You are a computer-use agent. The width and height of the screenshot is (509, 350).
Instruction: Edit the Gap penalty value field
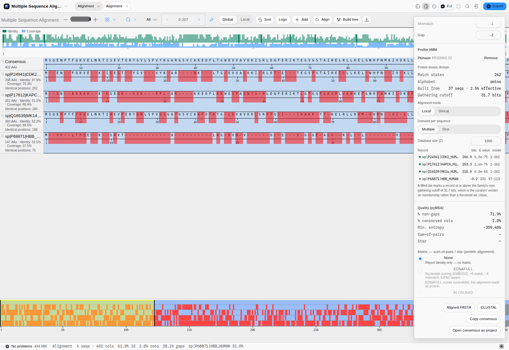(x=488, y=35)
